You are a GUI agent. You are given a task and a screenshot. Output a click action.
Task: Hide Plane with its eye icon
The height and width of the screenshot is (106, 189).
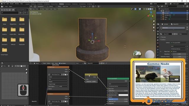pyautogui.click(x=187, y=17)
